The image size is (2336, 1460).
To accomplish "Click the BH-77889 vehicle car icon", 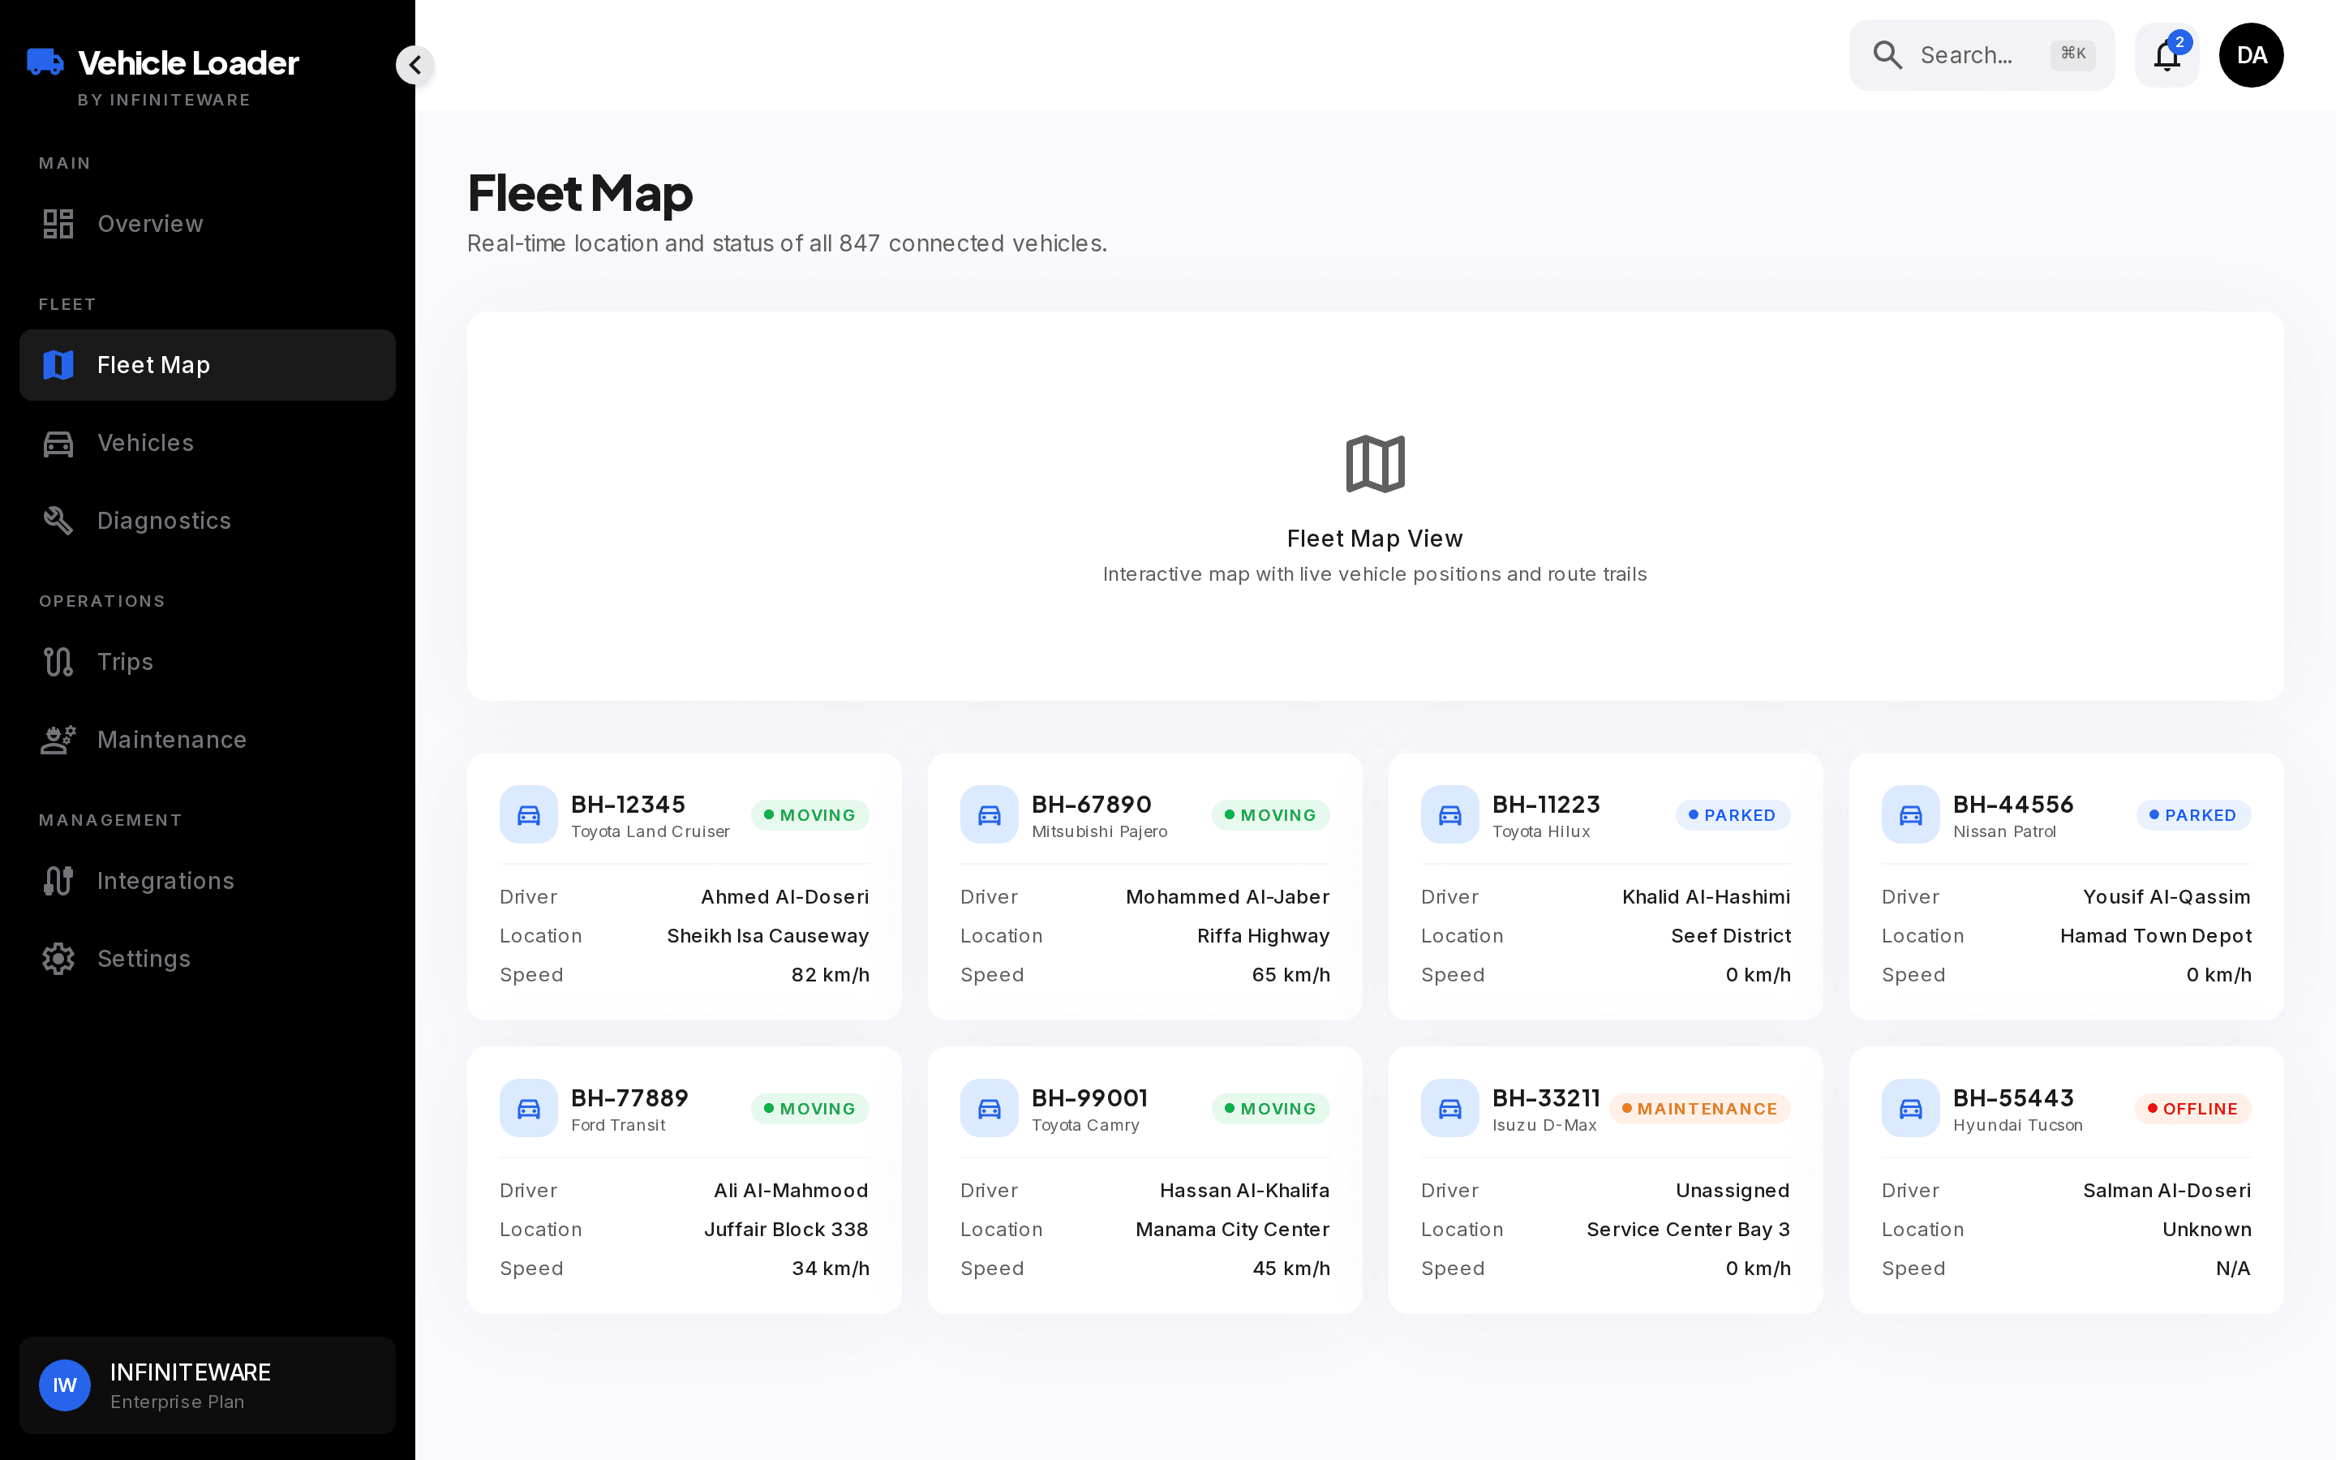I will [x=528, y=1109].
